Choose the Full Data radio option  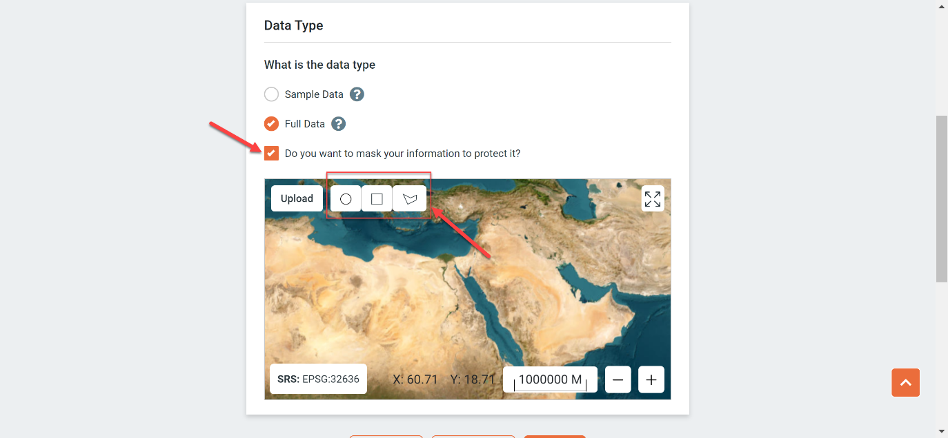[272, 124]
